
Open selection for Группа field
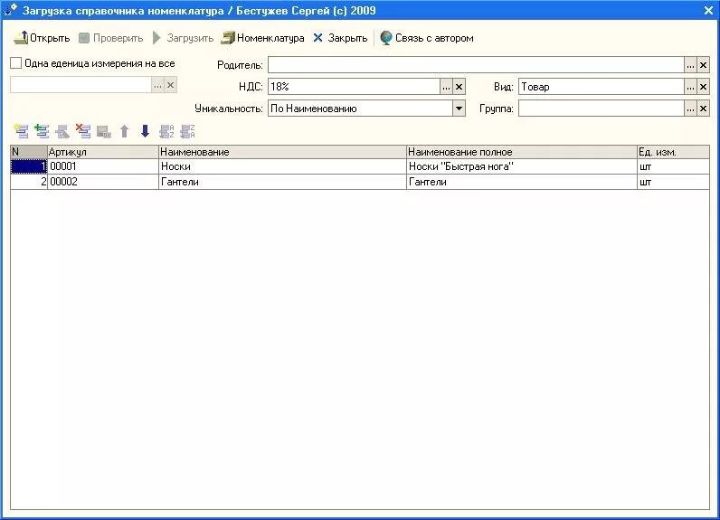[x=690, y=109]
